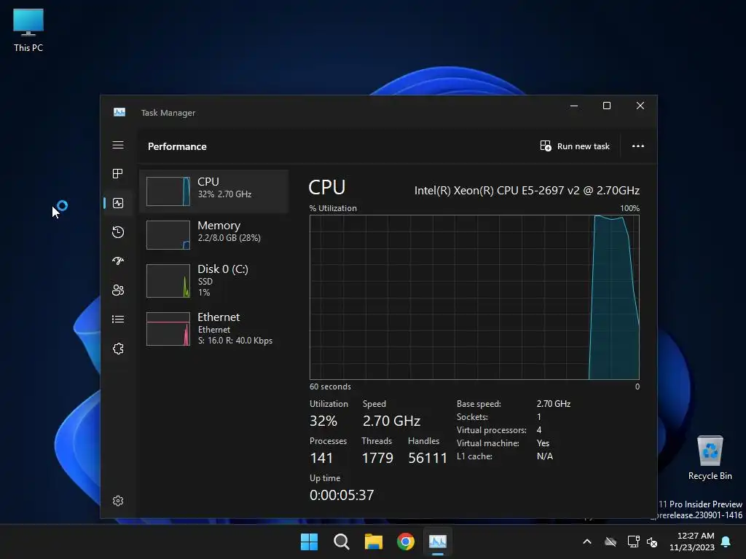
Task: Open taskbar Search
Action: coord(341,542)
